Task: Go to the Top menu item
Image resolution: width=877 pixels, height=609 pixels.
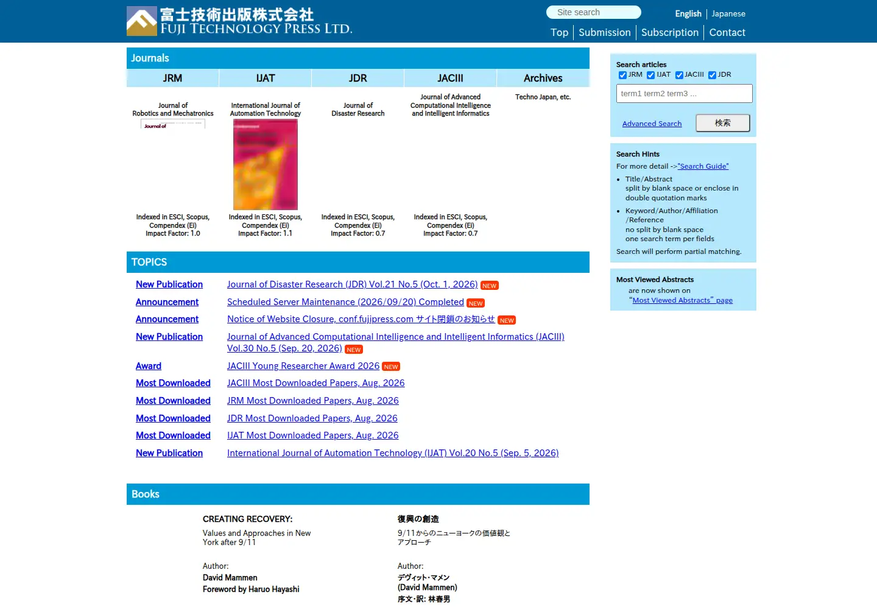Action: [x=559, y=32]
